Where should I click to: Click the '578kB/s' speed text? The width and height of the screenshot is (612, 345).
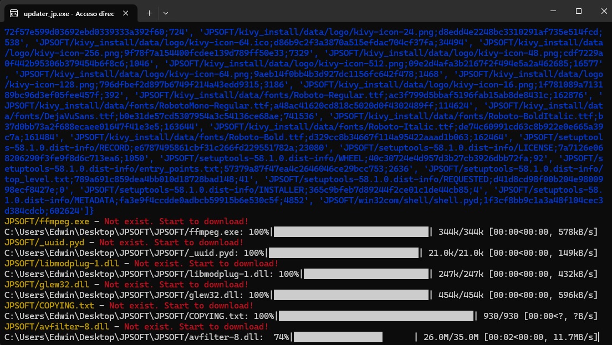click(575, 232)
